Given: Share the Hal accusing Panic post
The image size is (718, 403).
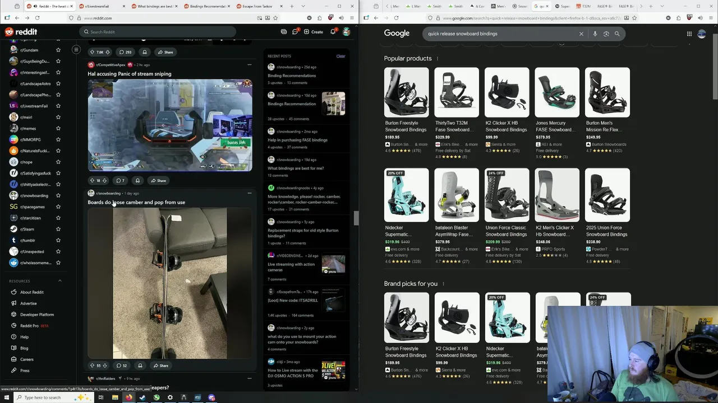Looking at the screenshot, I should (158, 181).
